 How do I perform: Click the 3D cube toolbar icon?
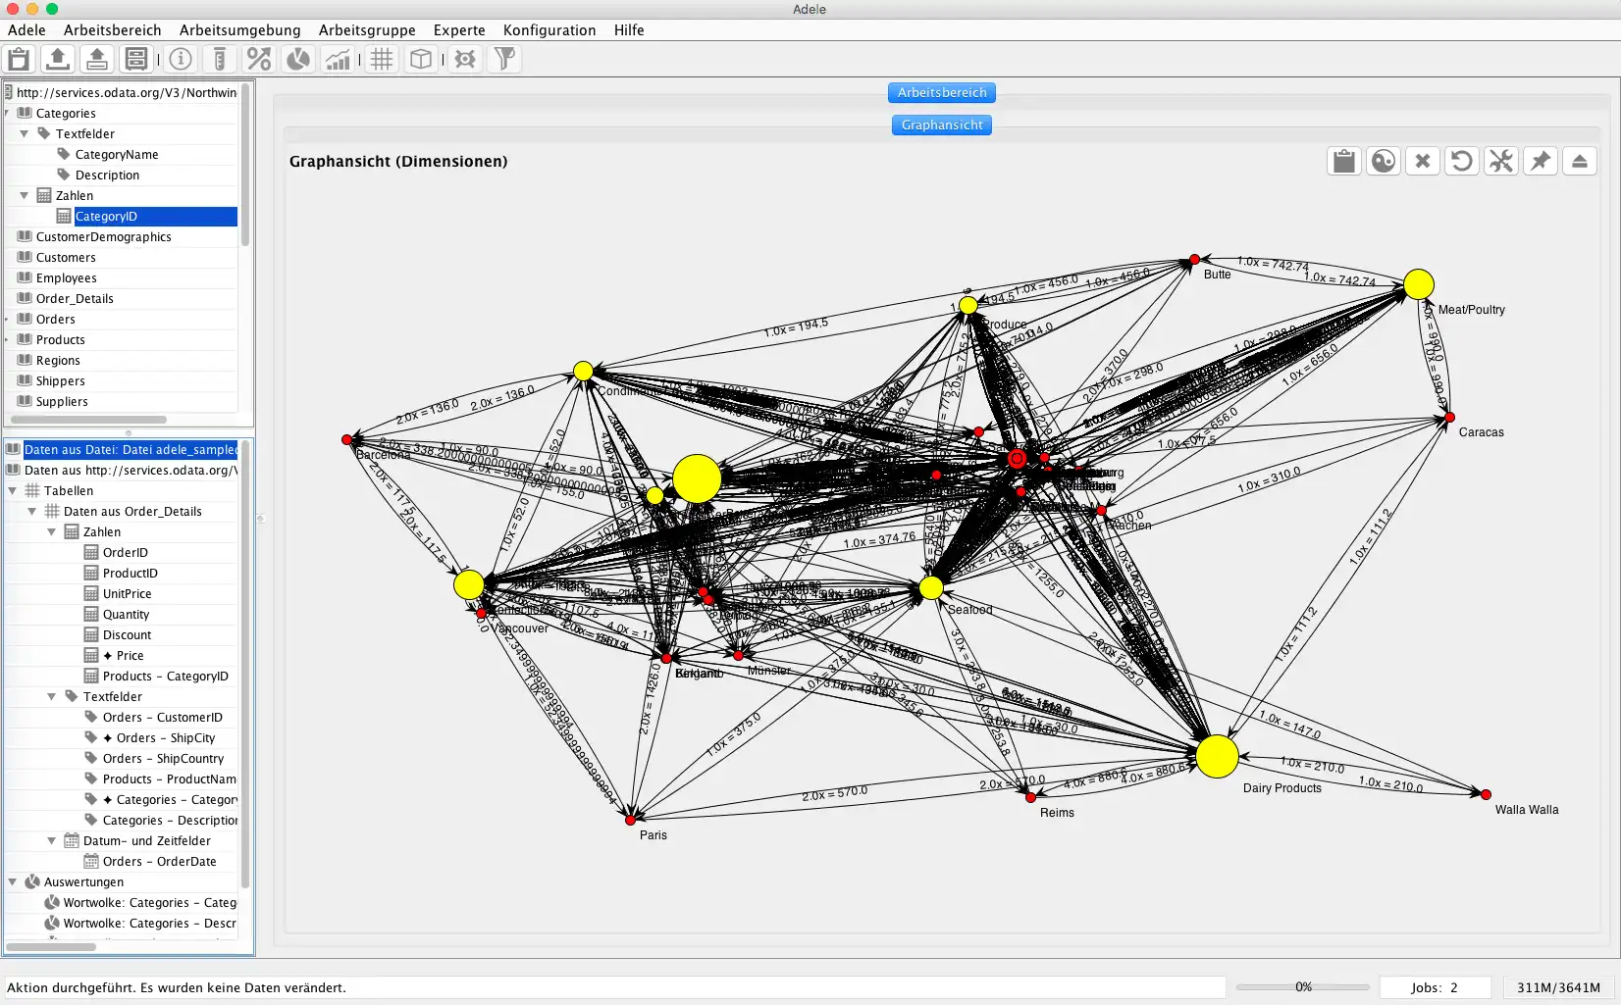(x=421, y=60)
